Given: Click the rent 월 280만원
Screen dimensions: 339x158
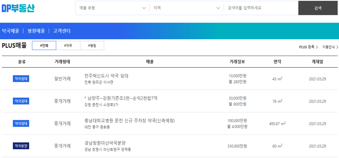Looking at the screenshot, I should pyautogui.click(x=238, y=82).
